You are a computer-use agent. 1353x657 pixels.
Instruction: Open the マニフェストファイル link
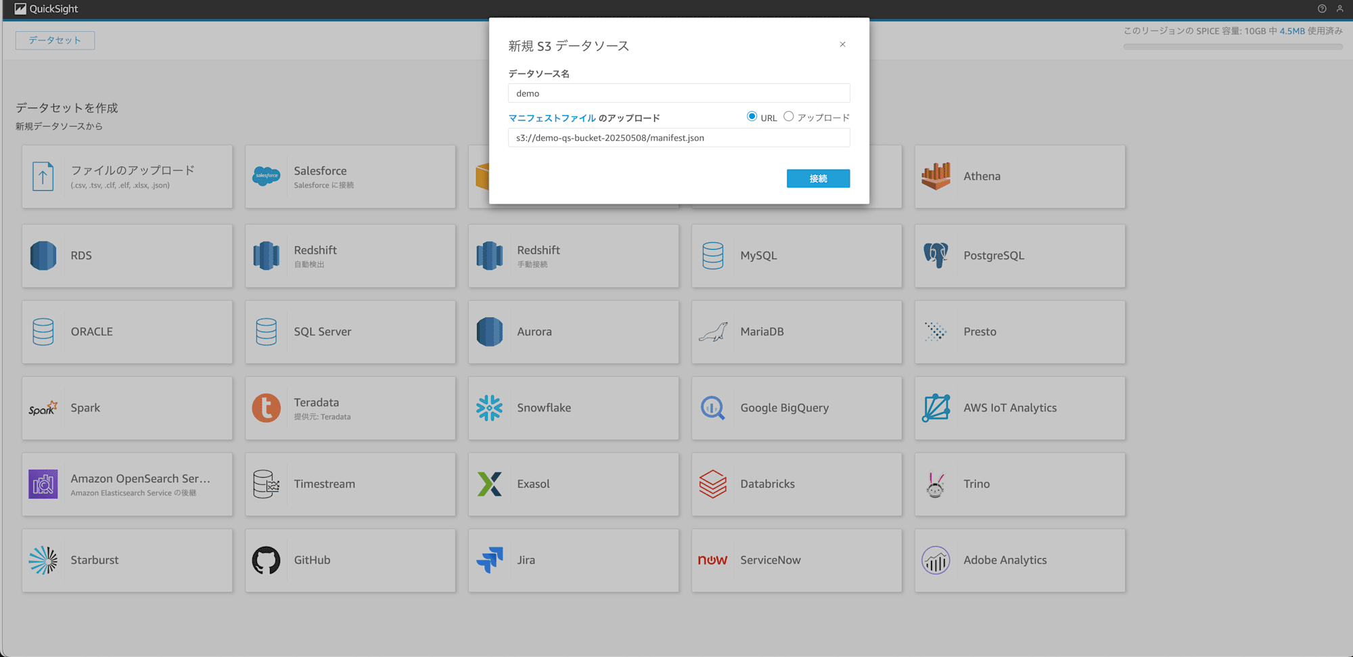pos(552,118)
